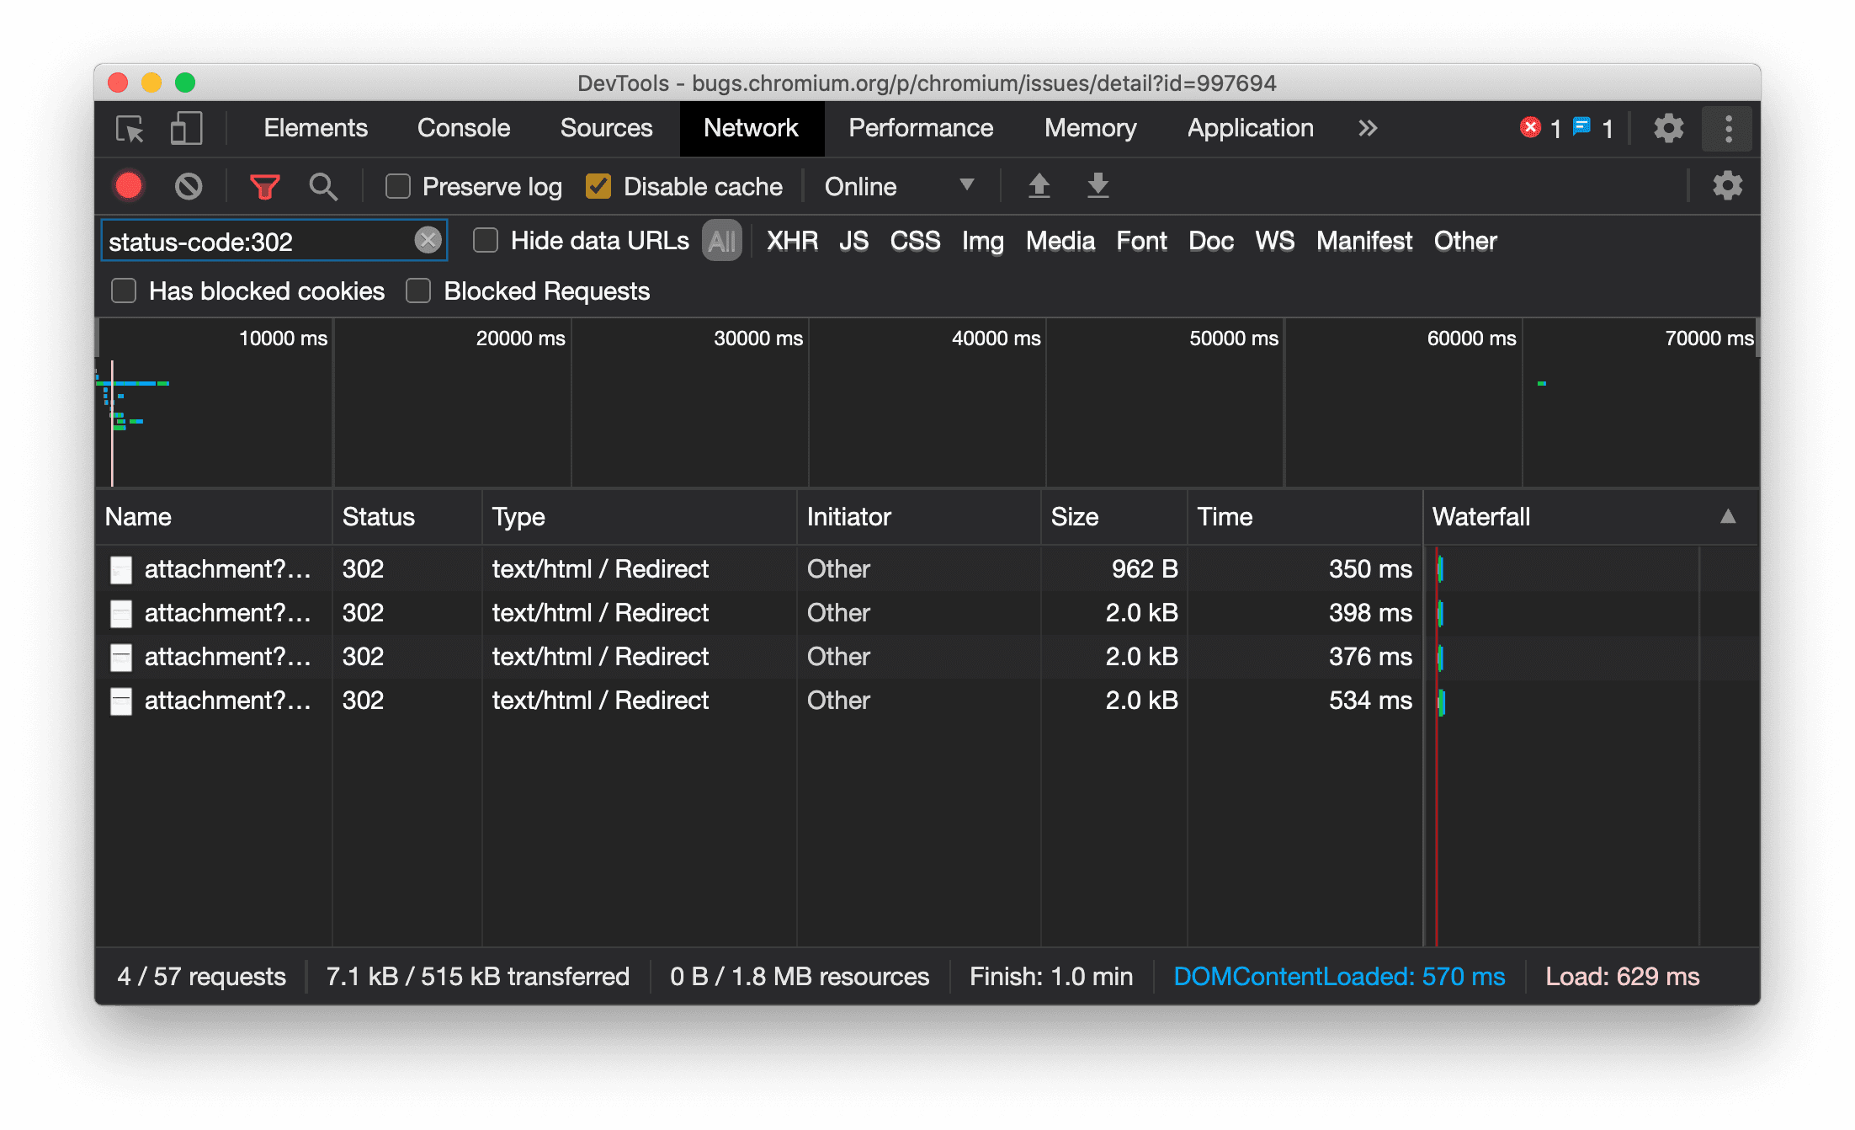Screen dimensions: 1855x1130
Task: Click the XHR filter button
Action: pyautogui.click(x=792, y=242)
